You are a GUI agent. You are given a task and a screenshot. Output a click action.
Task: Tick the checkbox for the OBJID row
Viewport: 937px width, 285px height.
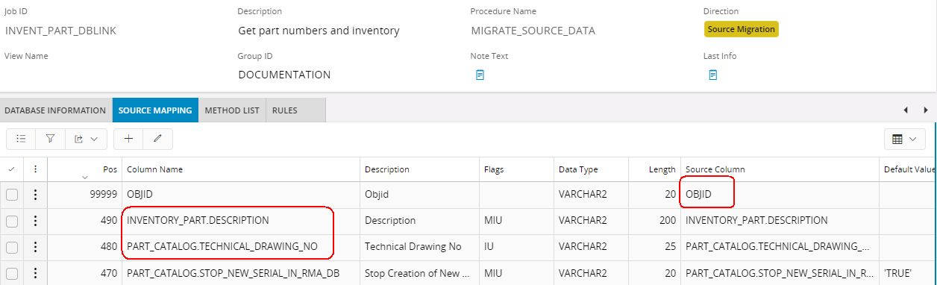(12, 195)
